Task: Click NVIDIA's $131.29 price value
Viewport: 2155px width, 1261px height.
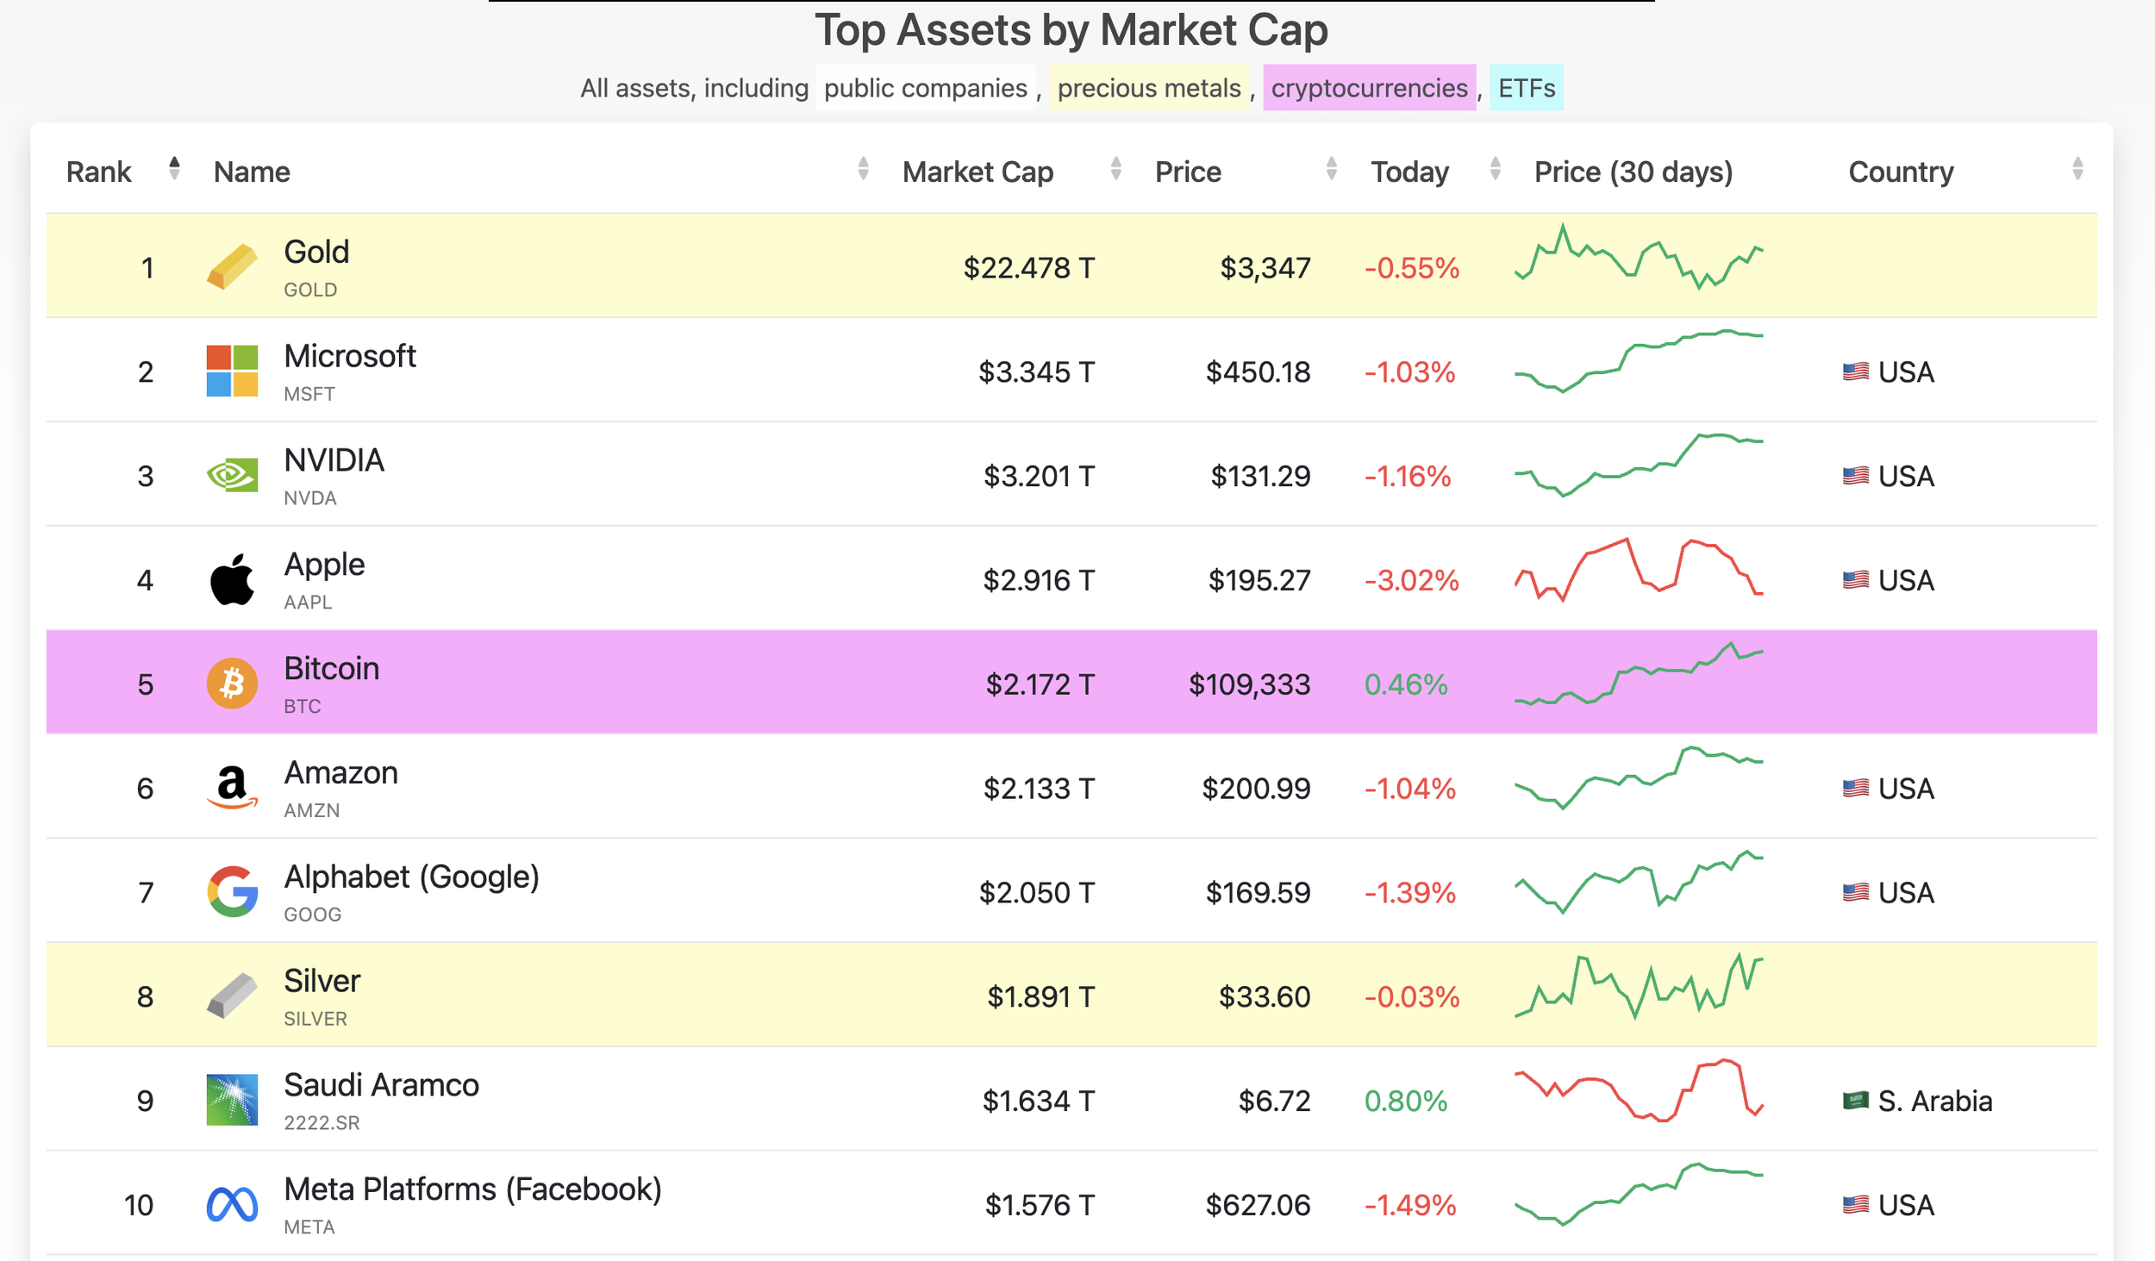Action: click(x=1260, y=476)
